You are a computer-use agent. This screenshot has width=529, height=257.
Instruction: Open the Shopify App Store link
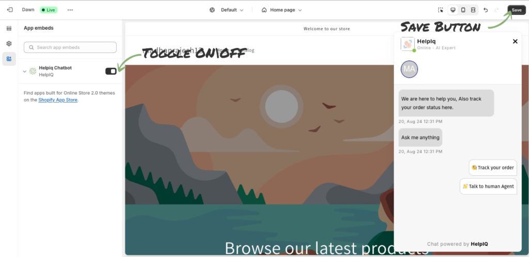(x=58, y=100)
